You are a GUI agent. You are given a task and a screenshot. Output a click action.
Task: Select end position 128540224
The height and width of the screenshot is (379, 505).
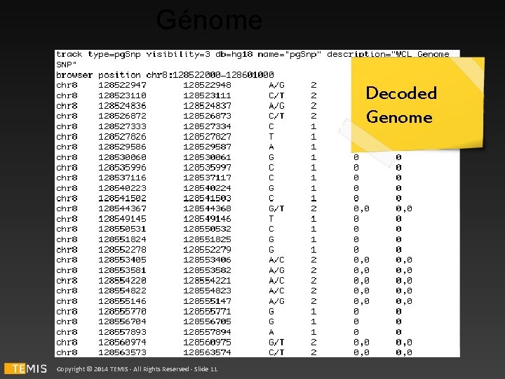(x=207, y=188)
